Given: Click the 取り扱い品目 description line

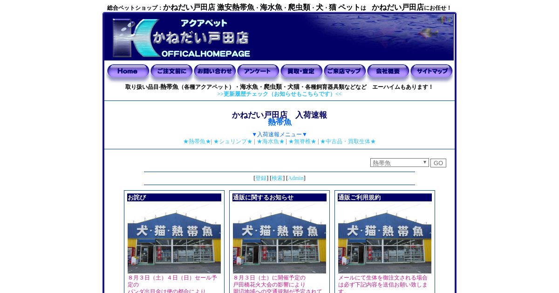Looking at the screenshot, I should coord(279,87).
